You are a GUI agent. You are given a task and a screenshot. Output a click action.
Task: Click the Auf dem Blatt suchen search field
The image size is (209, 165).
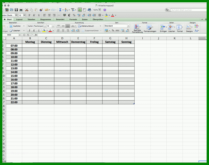pos(188,10)
